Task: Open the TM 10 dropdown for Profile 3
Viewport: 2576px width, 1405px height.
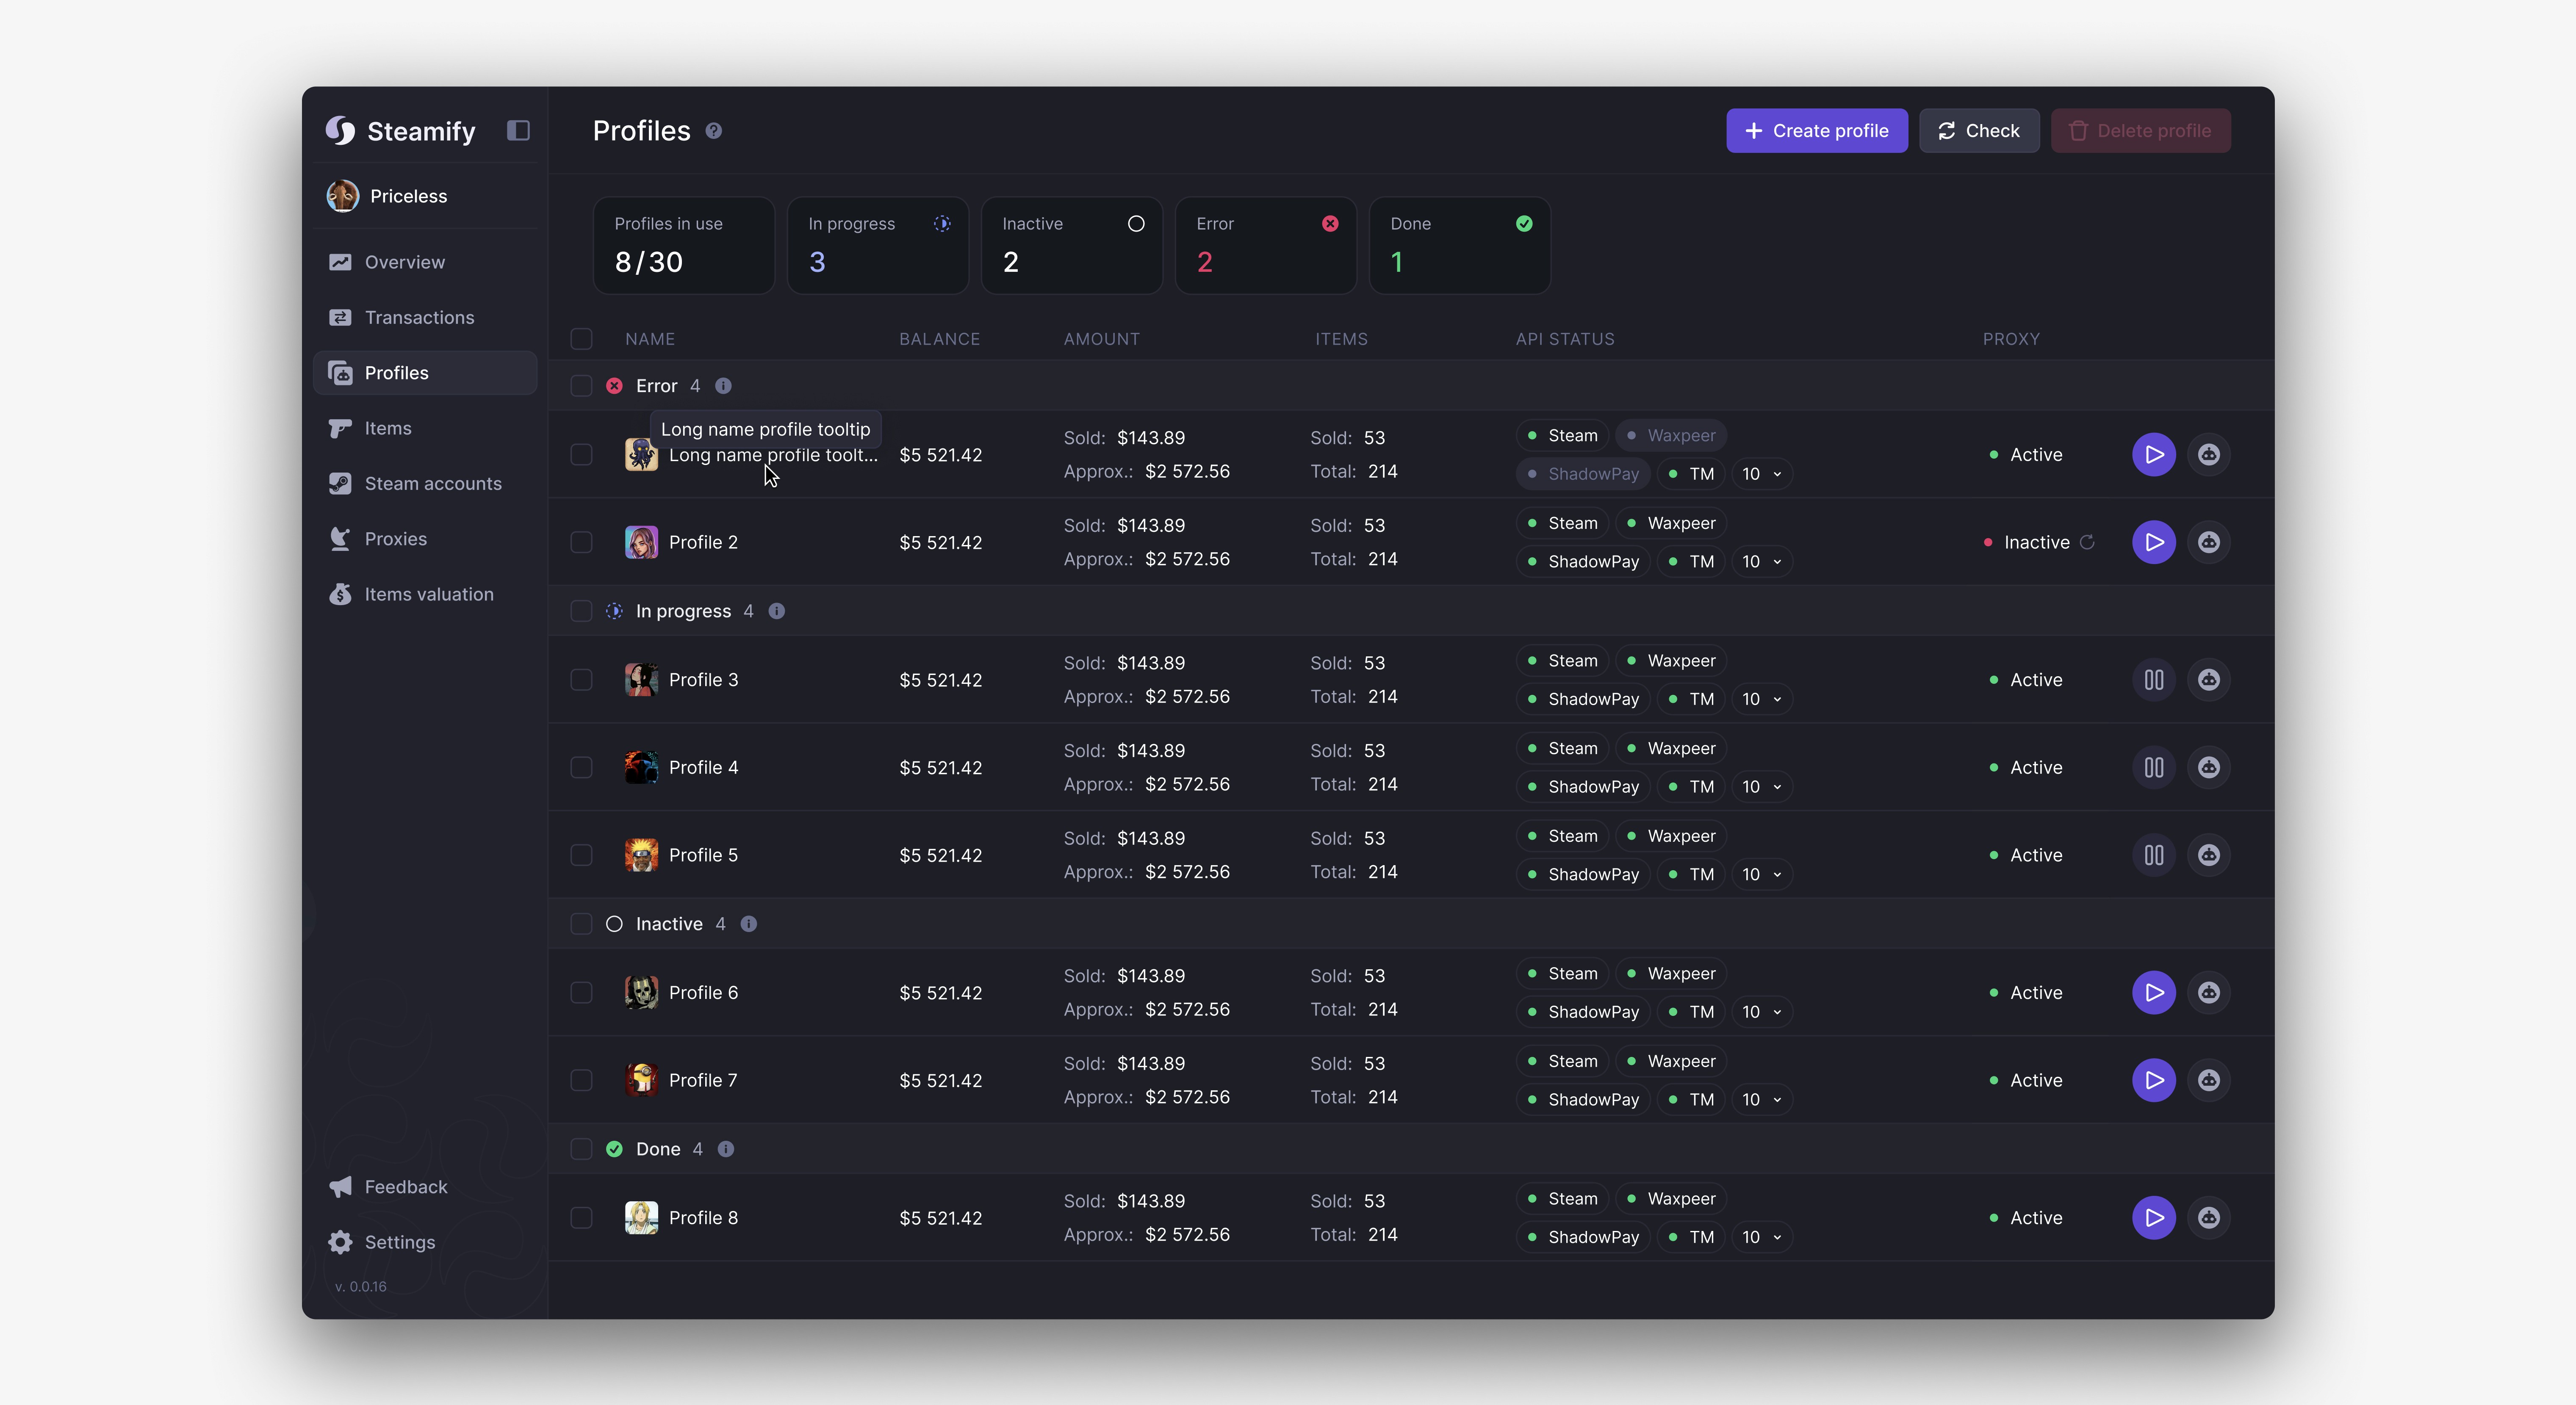Action: point(1761,699)
